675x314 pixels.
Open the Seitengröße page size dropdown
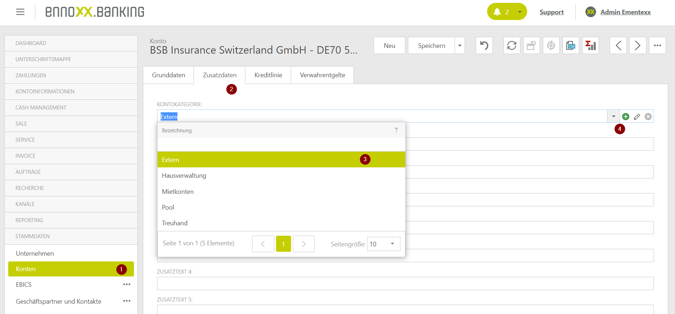click(384, 244)
